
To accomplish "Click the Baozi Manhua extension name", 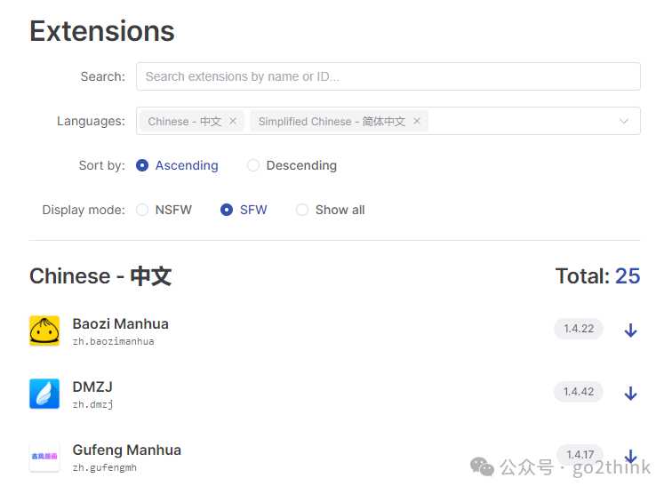I will [120, 324].
